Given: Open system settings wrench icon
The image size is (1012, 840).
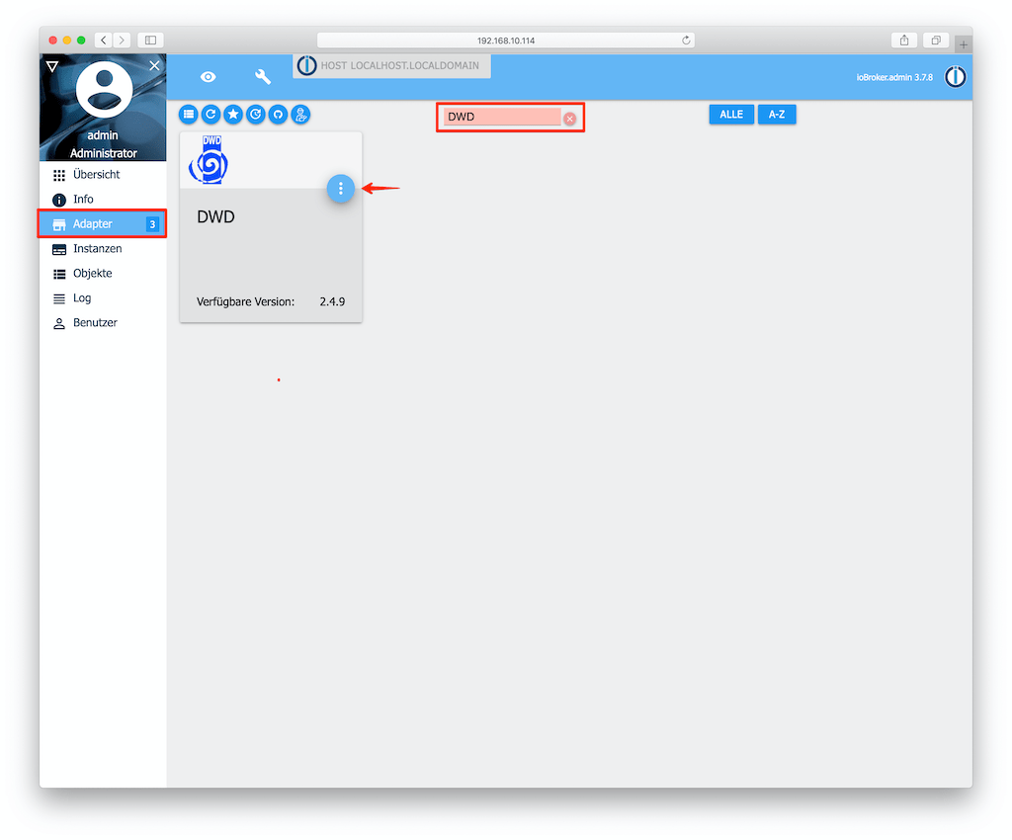Looking at the screenshot, I should point(263,77).
